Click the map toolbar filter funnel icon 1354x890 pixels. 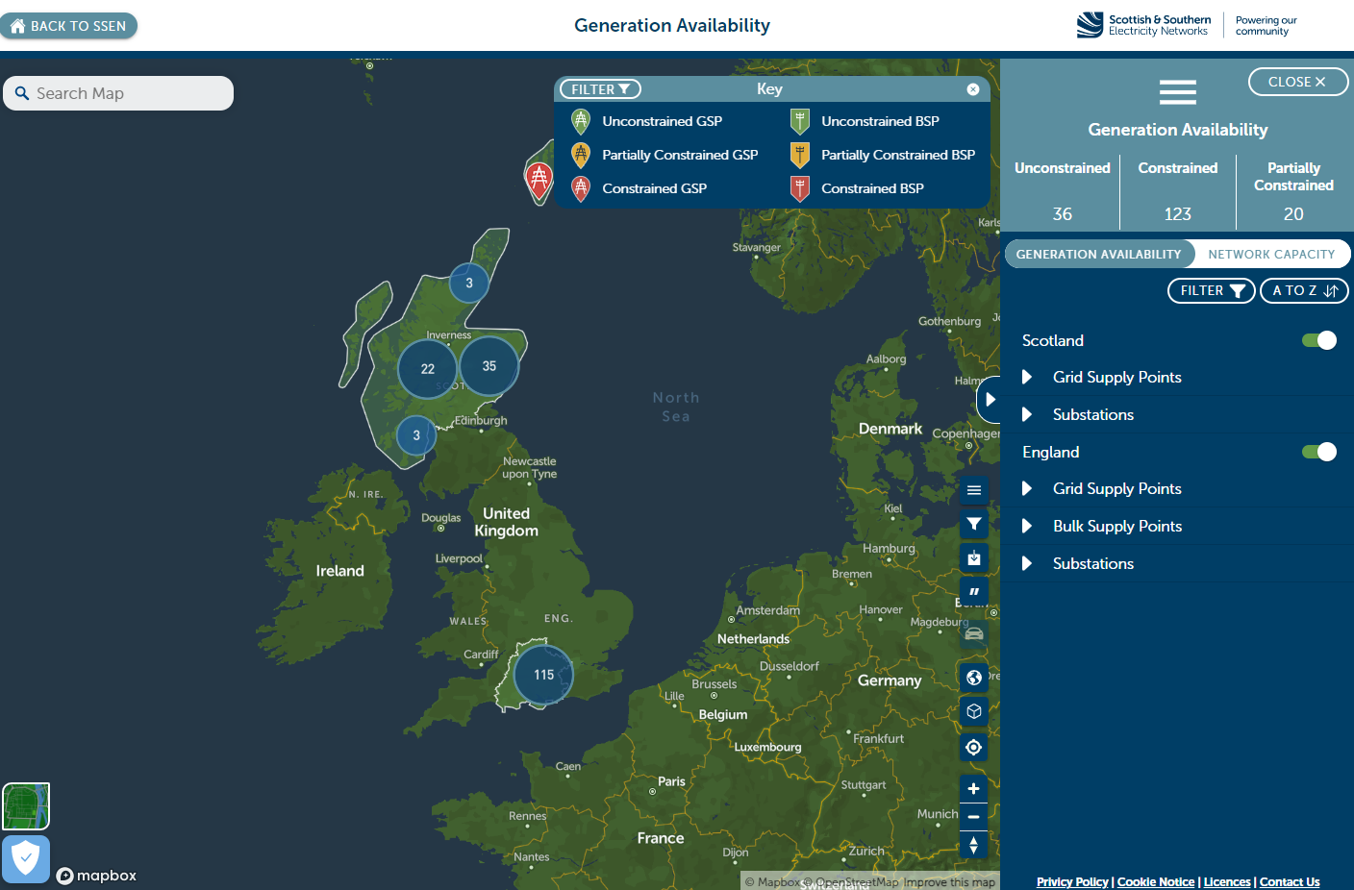pos(974,524)
